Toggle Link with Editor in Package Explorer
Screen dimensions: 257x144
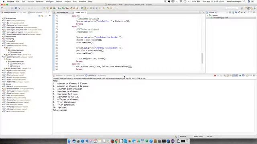click(43, 16)
